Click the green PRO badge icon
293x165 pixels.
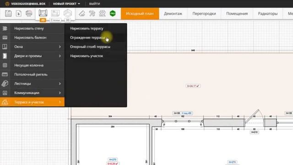point(113,13)
